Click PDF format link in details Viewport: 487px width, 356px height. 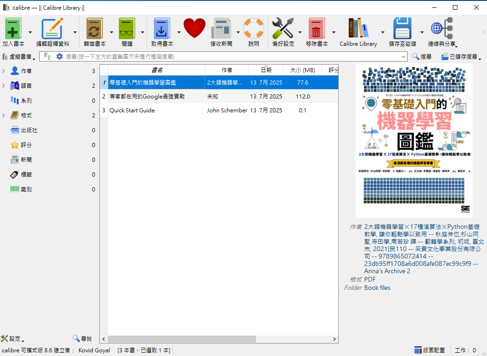tap(370, 279)
